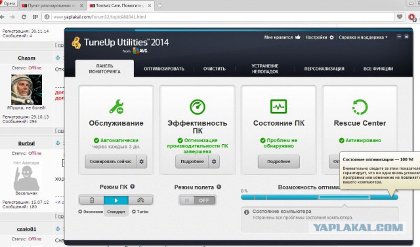Image resolution: width=420 pixels, height=247 pixels.
Task: Click Подробнее under Состояние ПК
Action: [278, 161]
